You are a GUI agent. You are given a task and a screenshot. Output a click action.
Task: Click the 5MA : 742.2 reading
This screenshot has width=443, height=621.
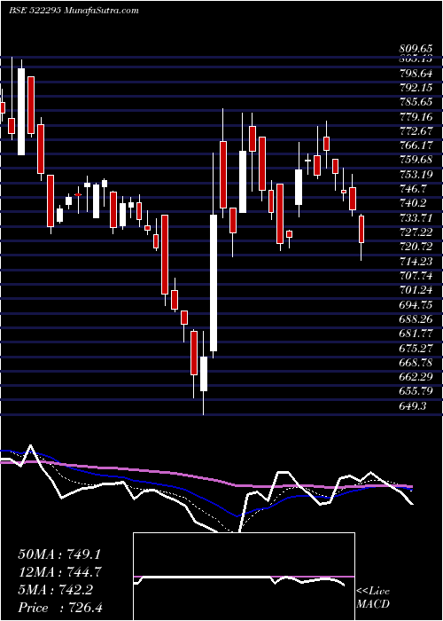pyautogui.click(x=55, y=590)
